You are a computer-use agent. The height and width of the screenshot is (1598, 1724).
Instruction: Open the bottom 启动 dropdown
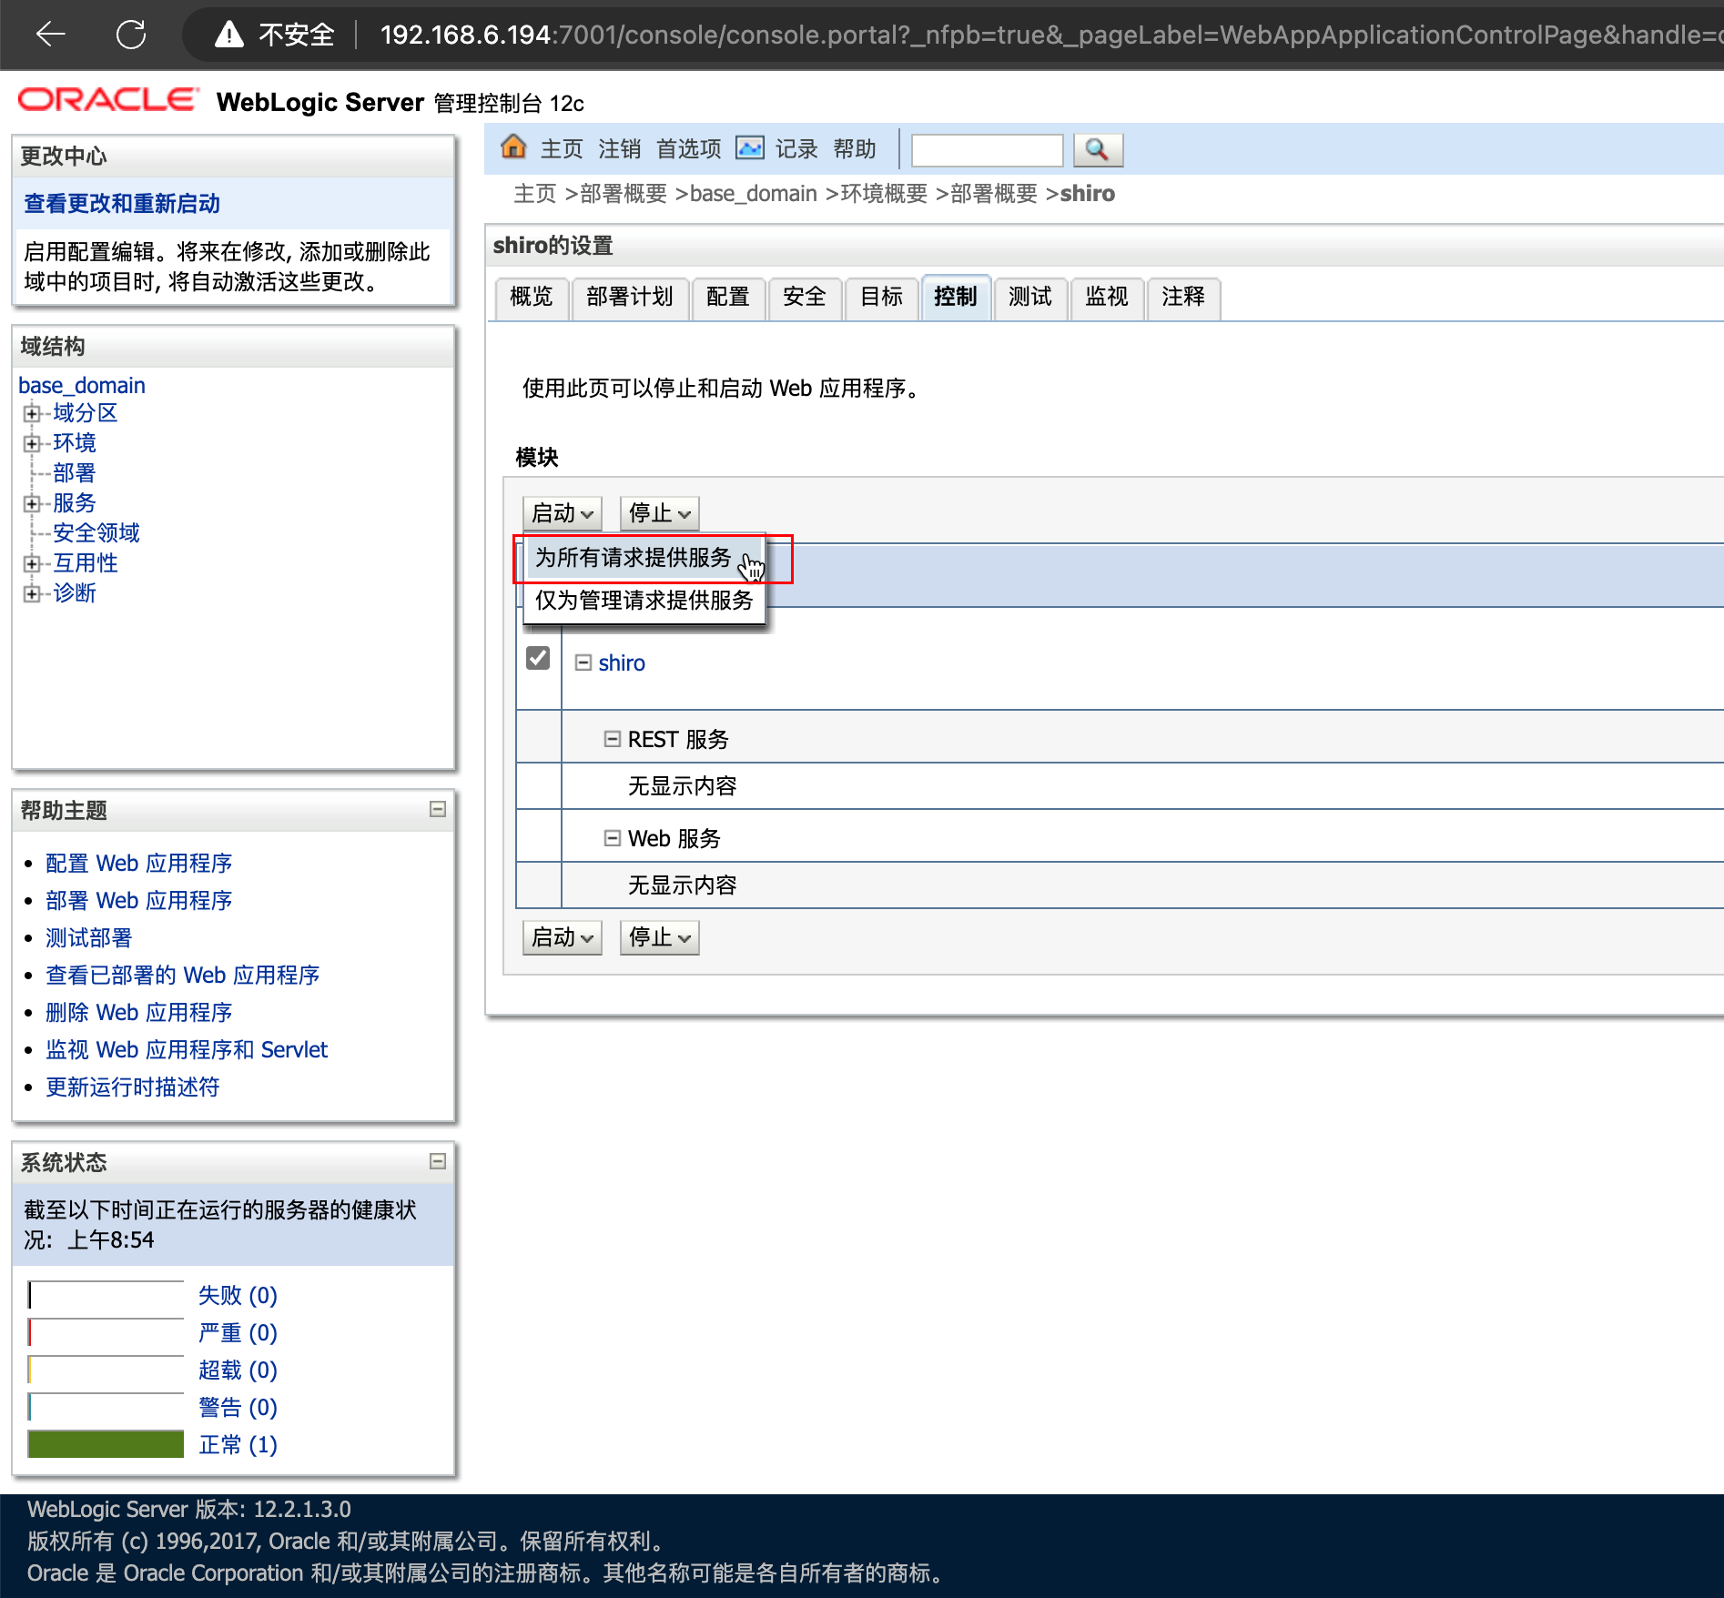[562, 937]
